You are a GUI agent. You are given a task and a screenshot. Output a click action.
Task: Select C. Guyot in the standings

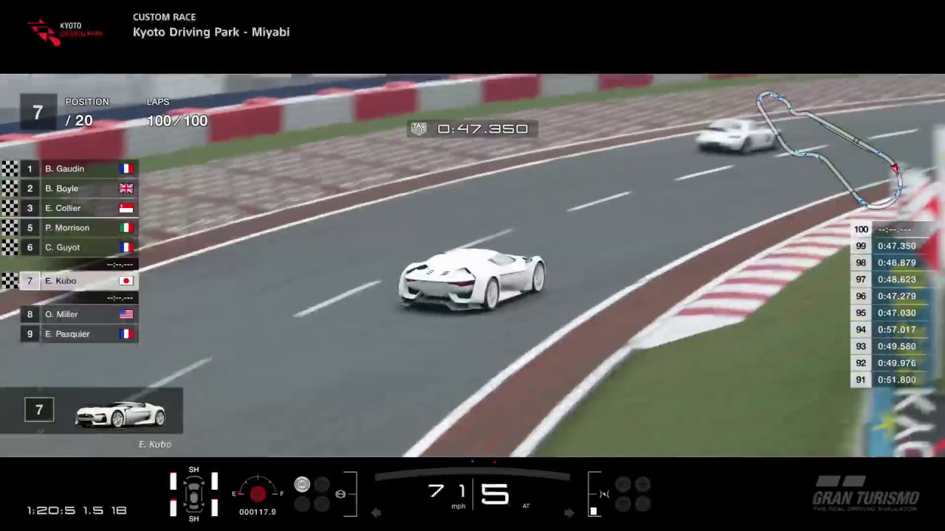80,247
